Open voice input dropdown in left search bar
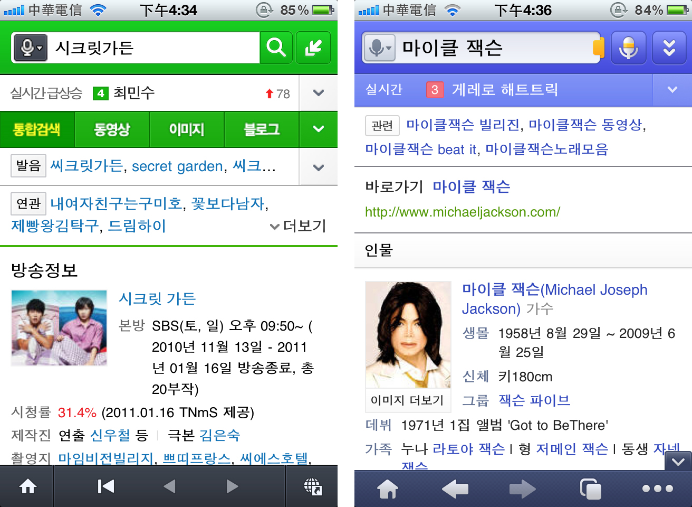The height and width of the screenshot is (507, 692). coord(31,48)
